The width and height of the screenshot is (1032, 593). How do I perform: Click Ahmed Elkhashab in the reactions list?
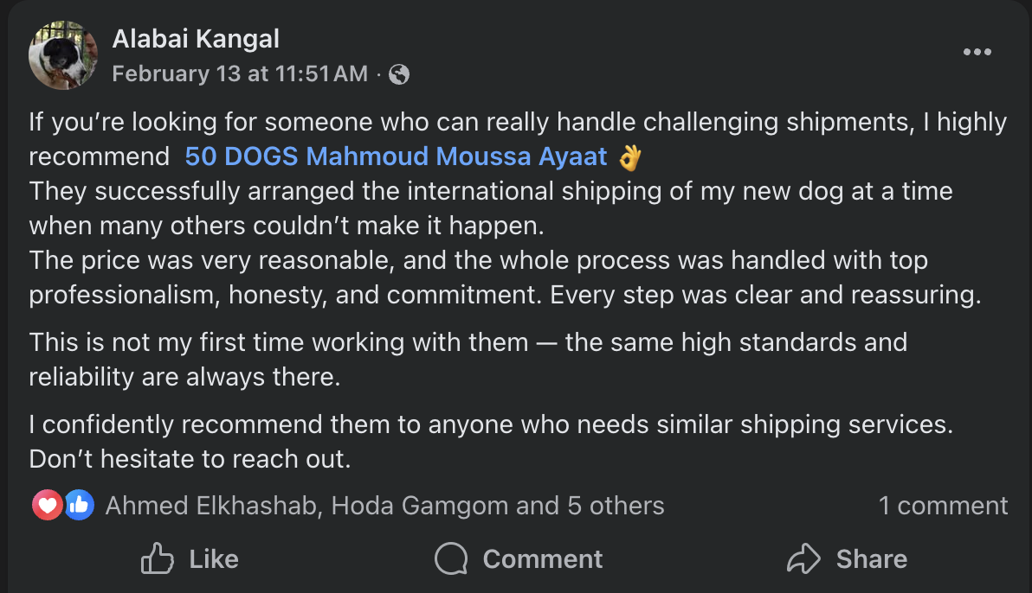coord(214,506)
